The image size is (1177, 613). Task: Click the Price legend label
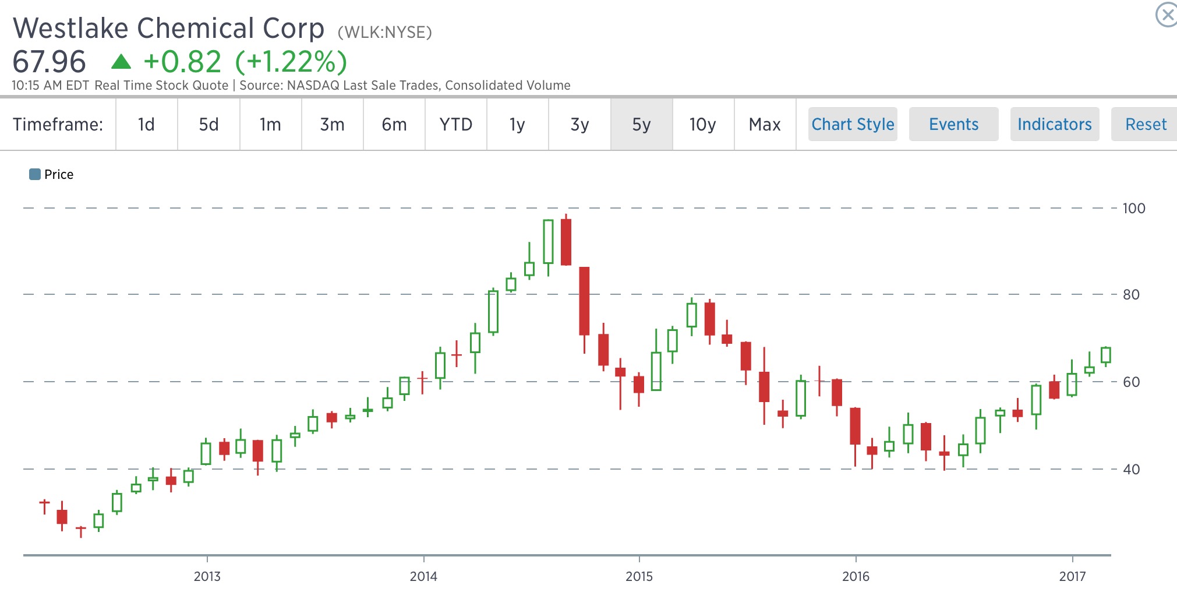pos(59,174)
